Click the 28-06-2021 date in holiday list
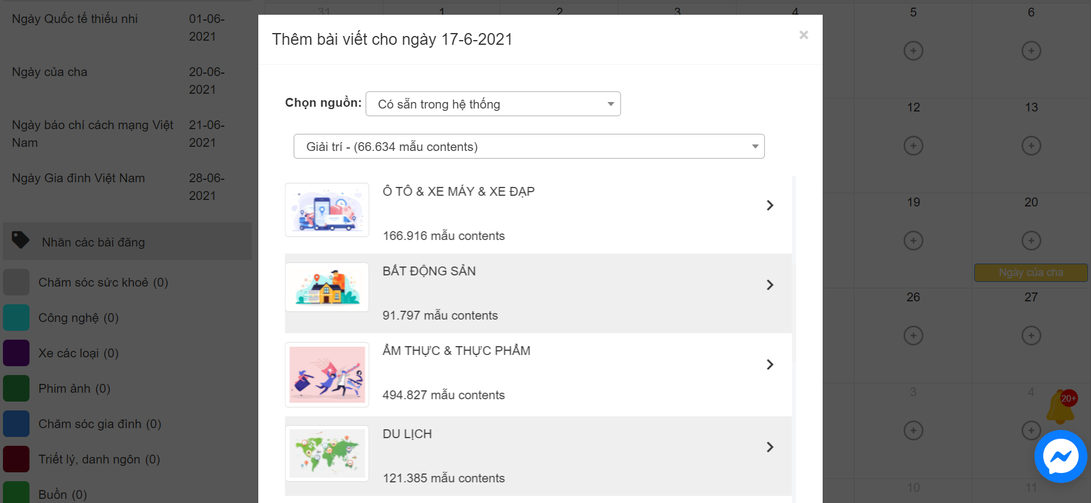Image resolution: width=1091 pixels, height=503 pixels. click(x=207, y=187)
